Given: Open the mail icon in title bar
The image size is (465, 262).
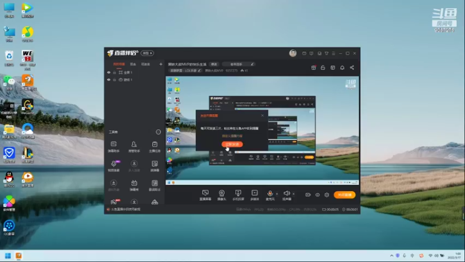Looking at the screenshot, I should click(304, 54).
